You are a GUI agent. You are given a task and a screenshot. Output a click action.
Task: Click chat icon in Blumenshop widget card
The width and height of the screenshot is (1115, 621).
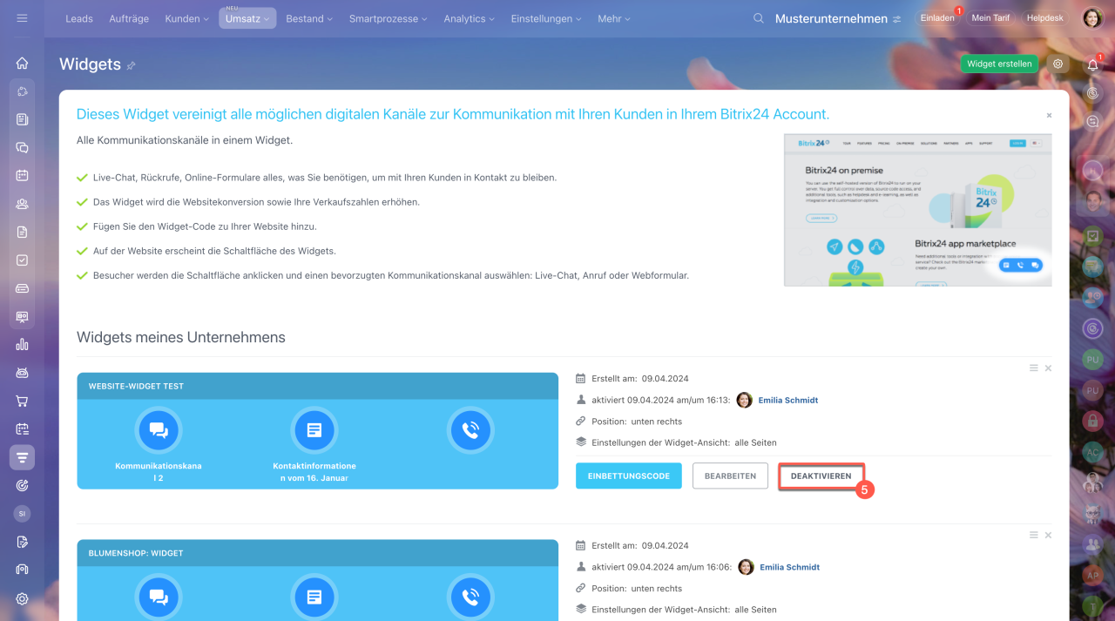[x=159, y=597]
